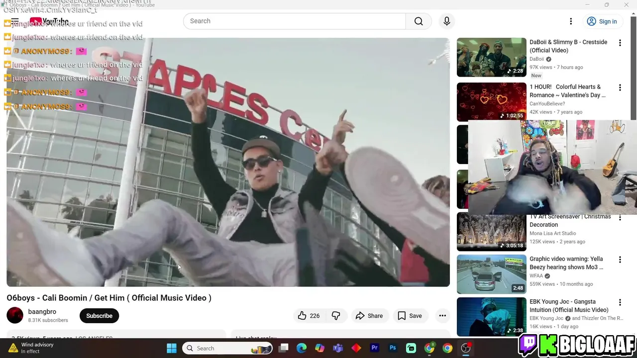Open the baangbro channel name link
Viewport: 637px width, 358px height.
point(42,312)
